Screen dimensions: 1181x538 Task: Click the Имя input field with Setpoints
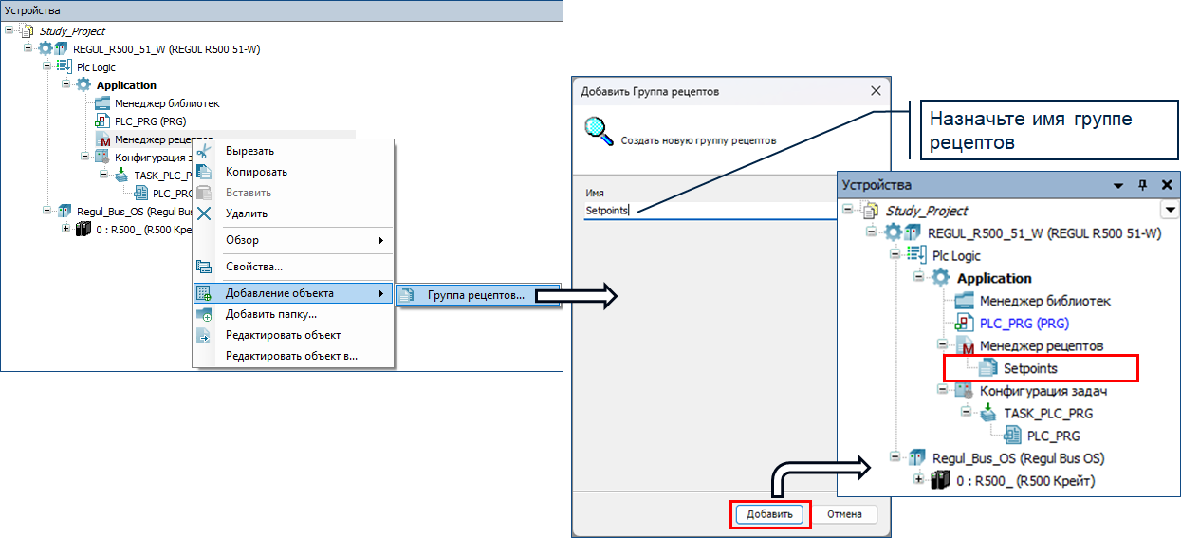click(x=702, y=211)
